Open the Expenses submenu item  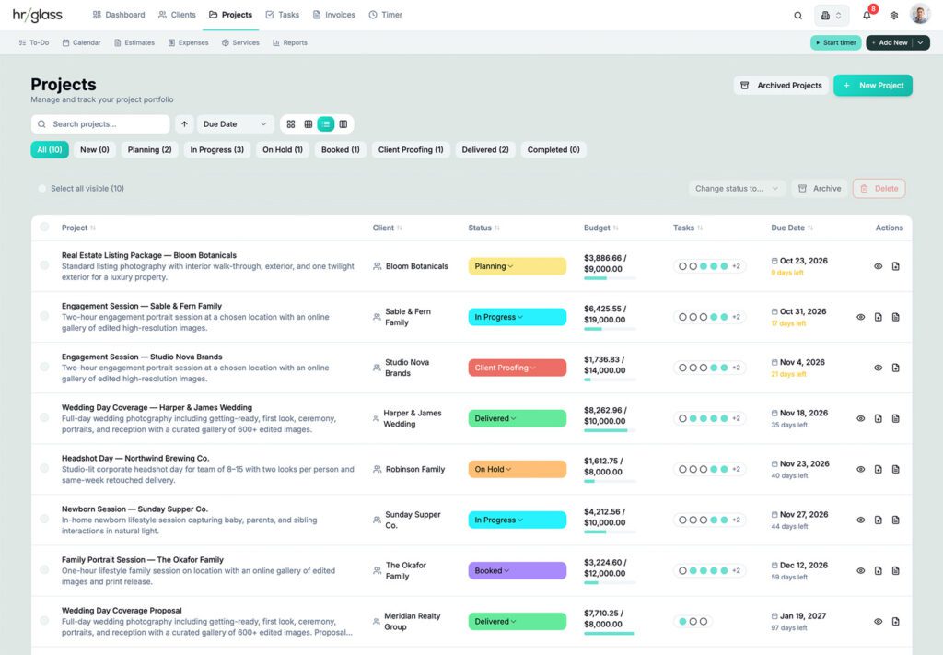(x=188, y=42)
